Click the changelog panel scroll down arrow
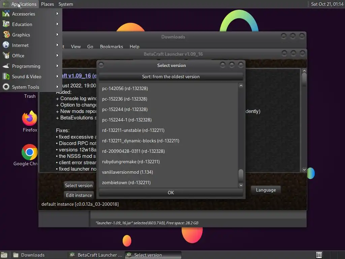Screen dimensions: 345x259 304,170
